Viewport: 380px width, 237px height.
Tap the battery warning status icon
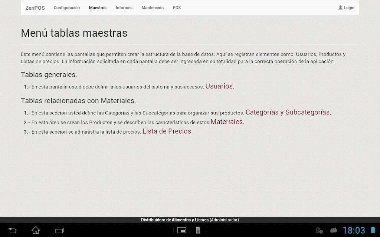(x=319, y=230)
